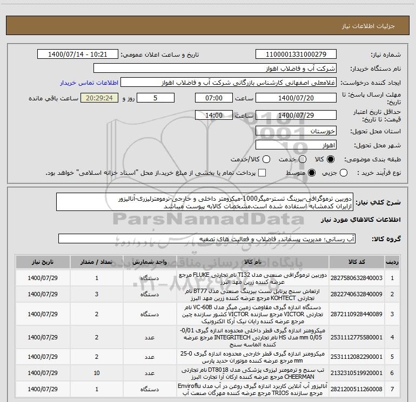
Task: Click the need date in row 7
Action: tap(43, 389)
